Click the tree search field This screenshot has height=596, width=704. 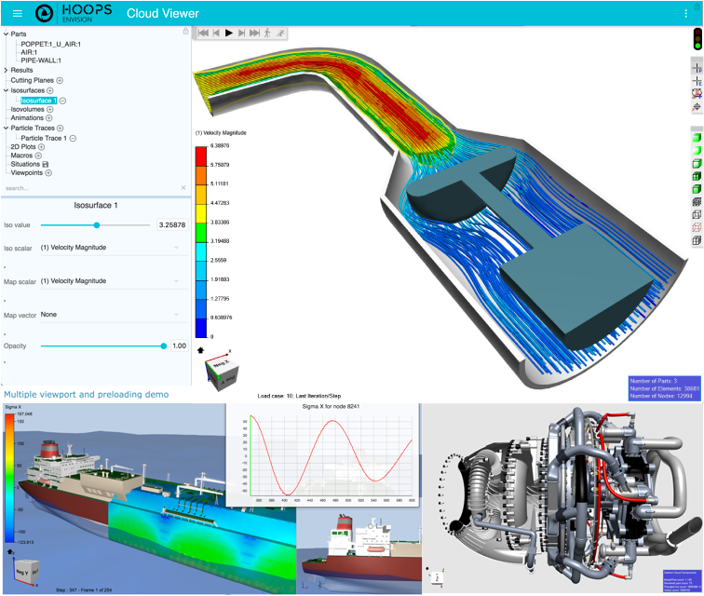click(x=88, y=188)
